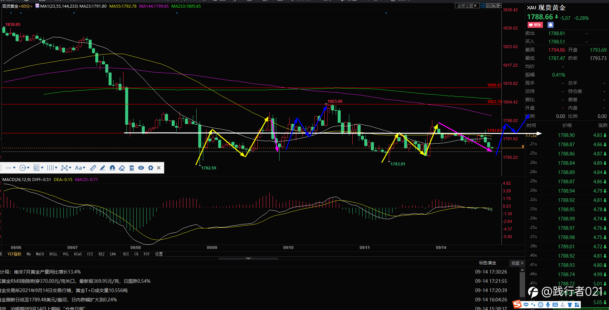Open indicator 设置 settings

(159, 254)
